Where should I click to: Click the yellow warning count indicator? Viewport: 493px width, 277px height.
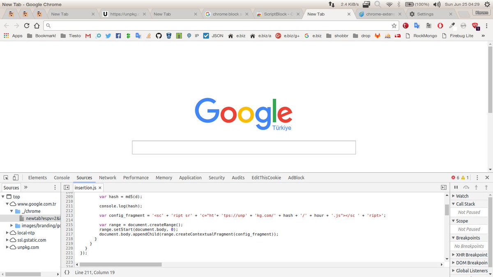pyautogui.click(x=465, y=178)
